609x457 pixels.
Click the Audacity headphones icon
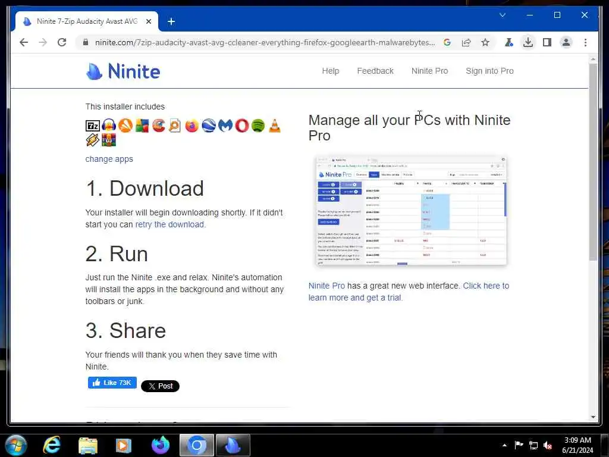(x=109, y=126)
